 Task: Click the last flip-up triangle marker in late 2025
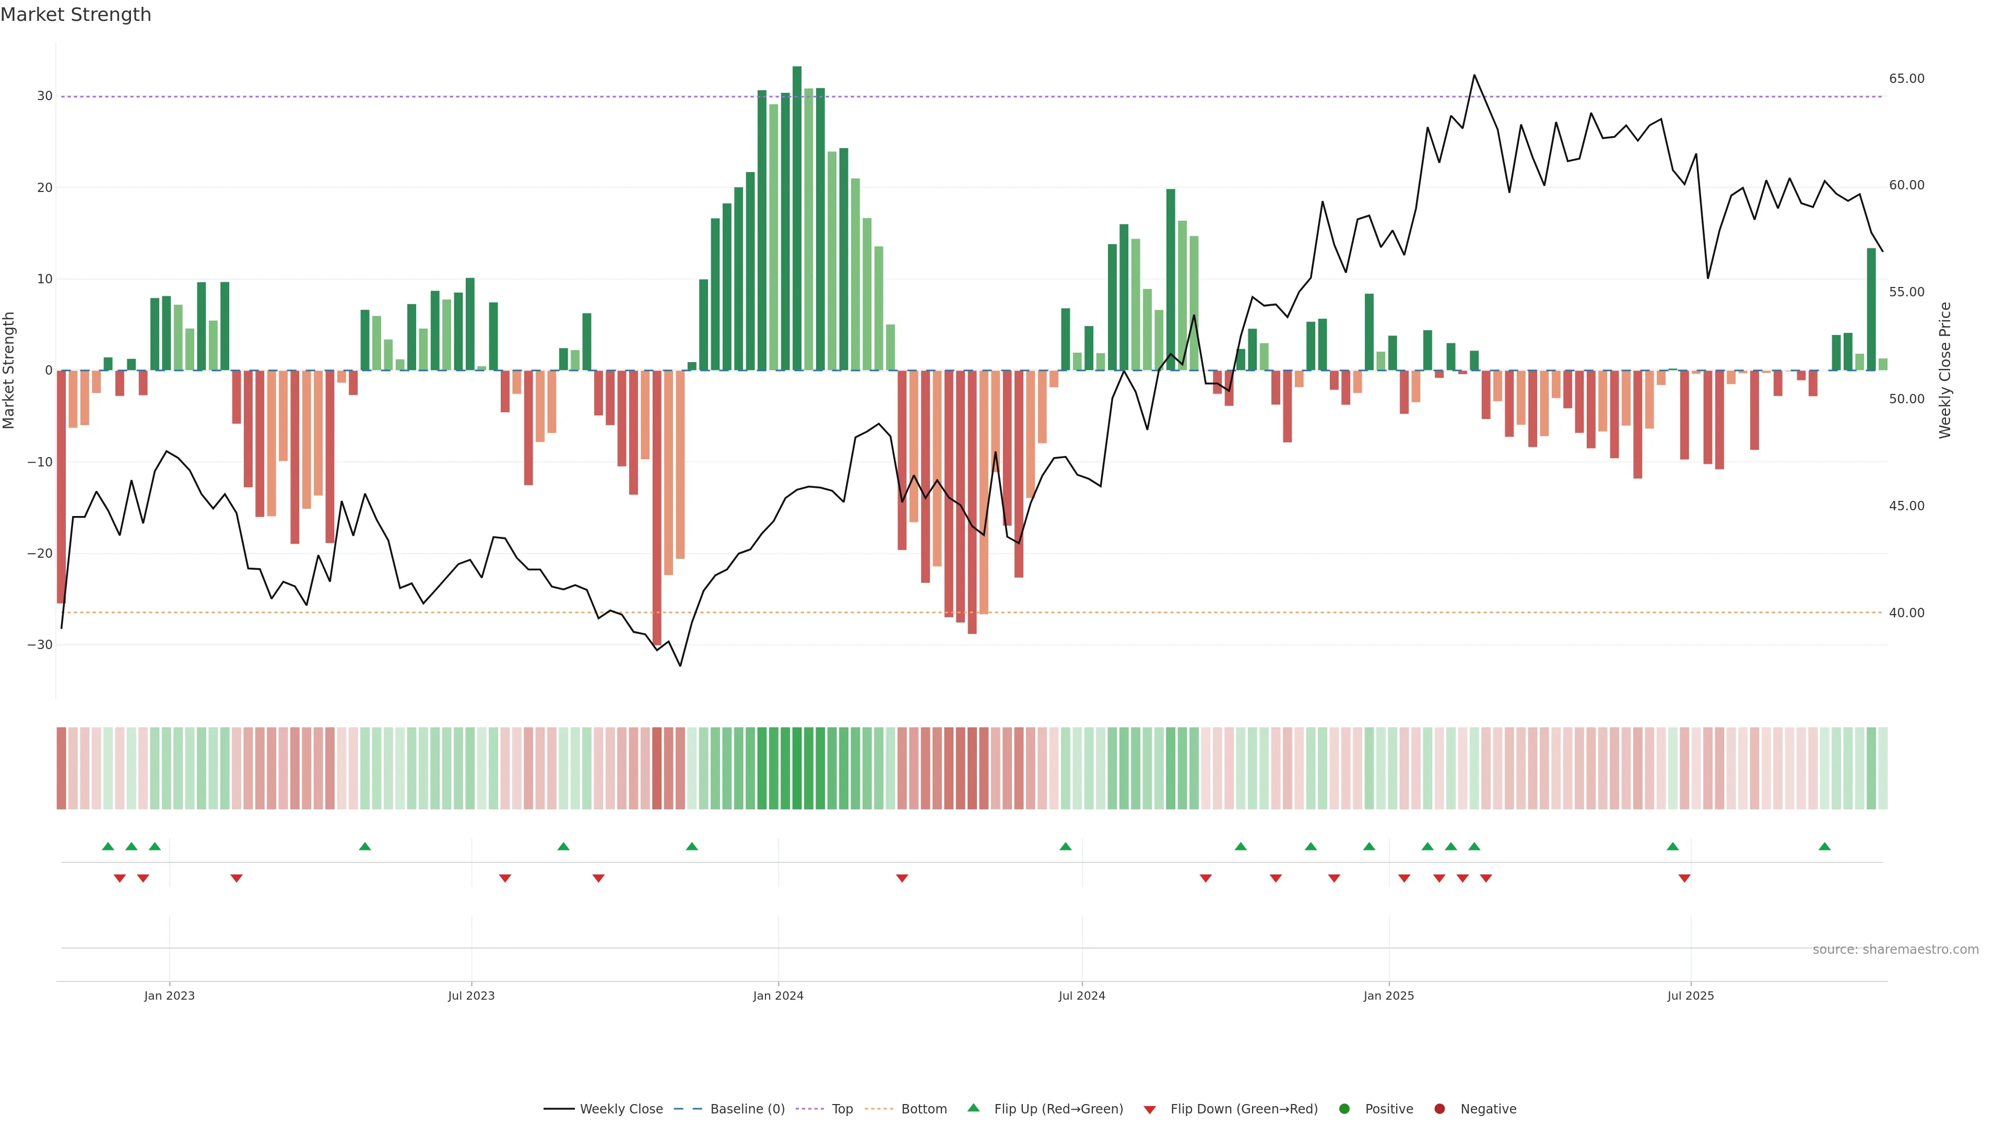pyautogui.click(x=1824, y=846)
